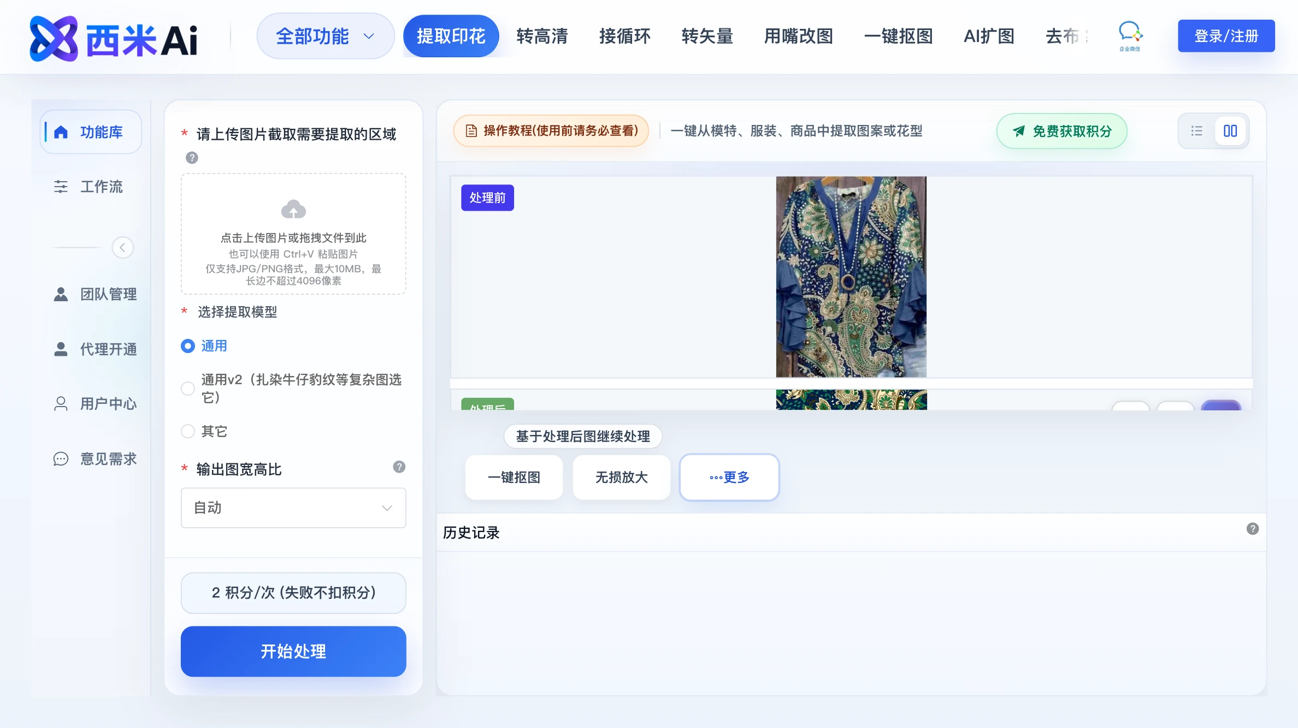This screenshot has height=728, width=1298.
Task: Open the 提取印花 tab
Action: pyautogui.click(x=451, y=37)
